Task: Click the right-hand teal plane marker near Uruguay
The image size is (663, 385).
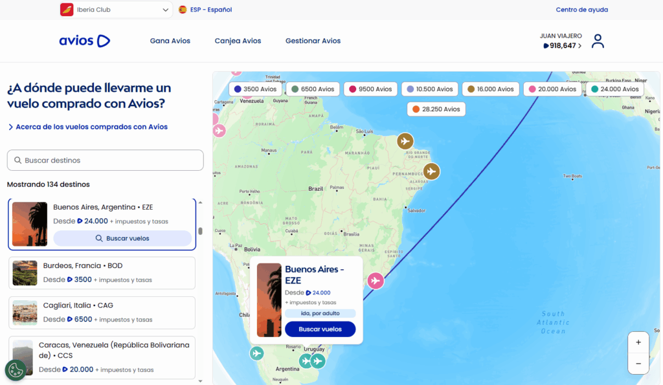Action: [x=318, y=361]
